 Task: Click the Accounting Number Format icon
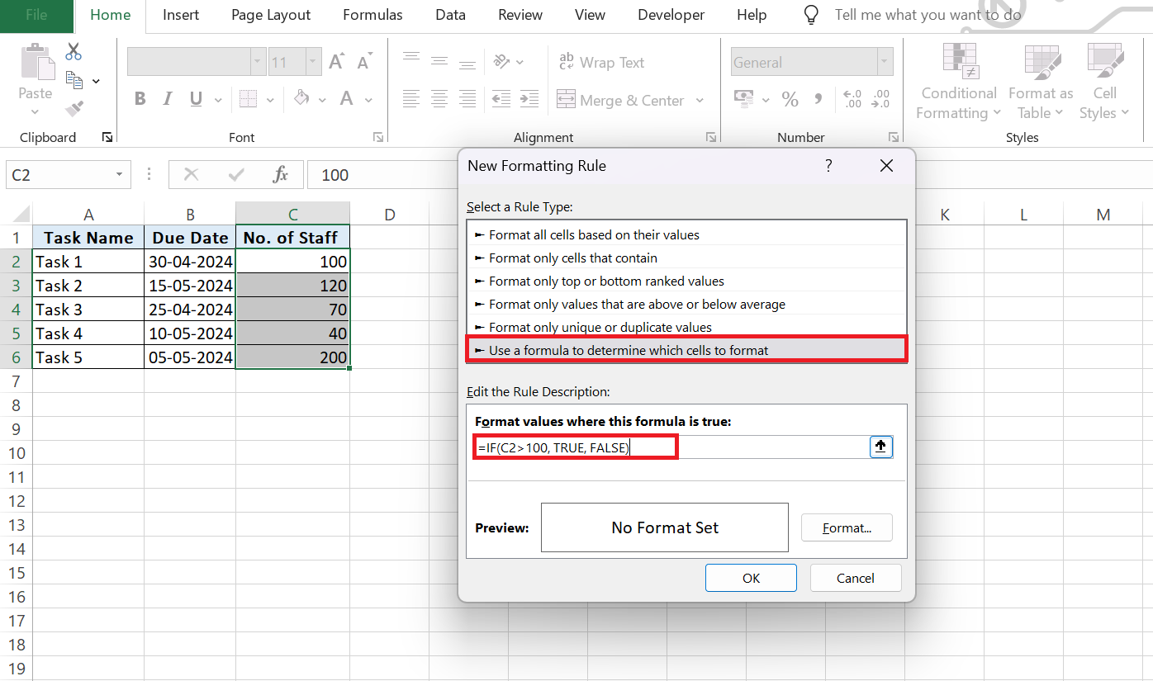[x=745, y=99]
